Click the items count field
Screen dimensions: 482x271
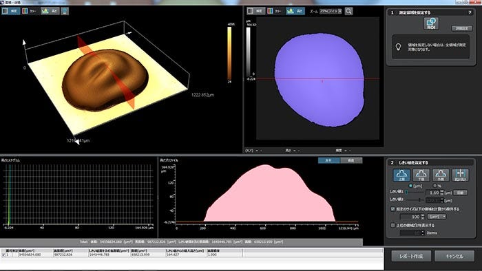(x=410, y=233)
